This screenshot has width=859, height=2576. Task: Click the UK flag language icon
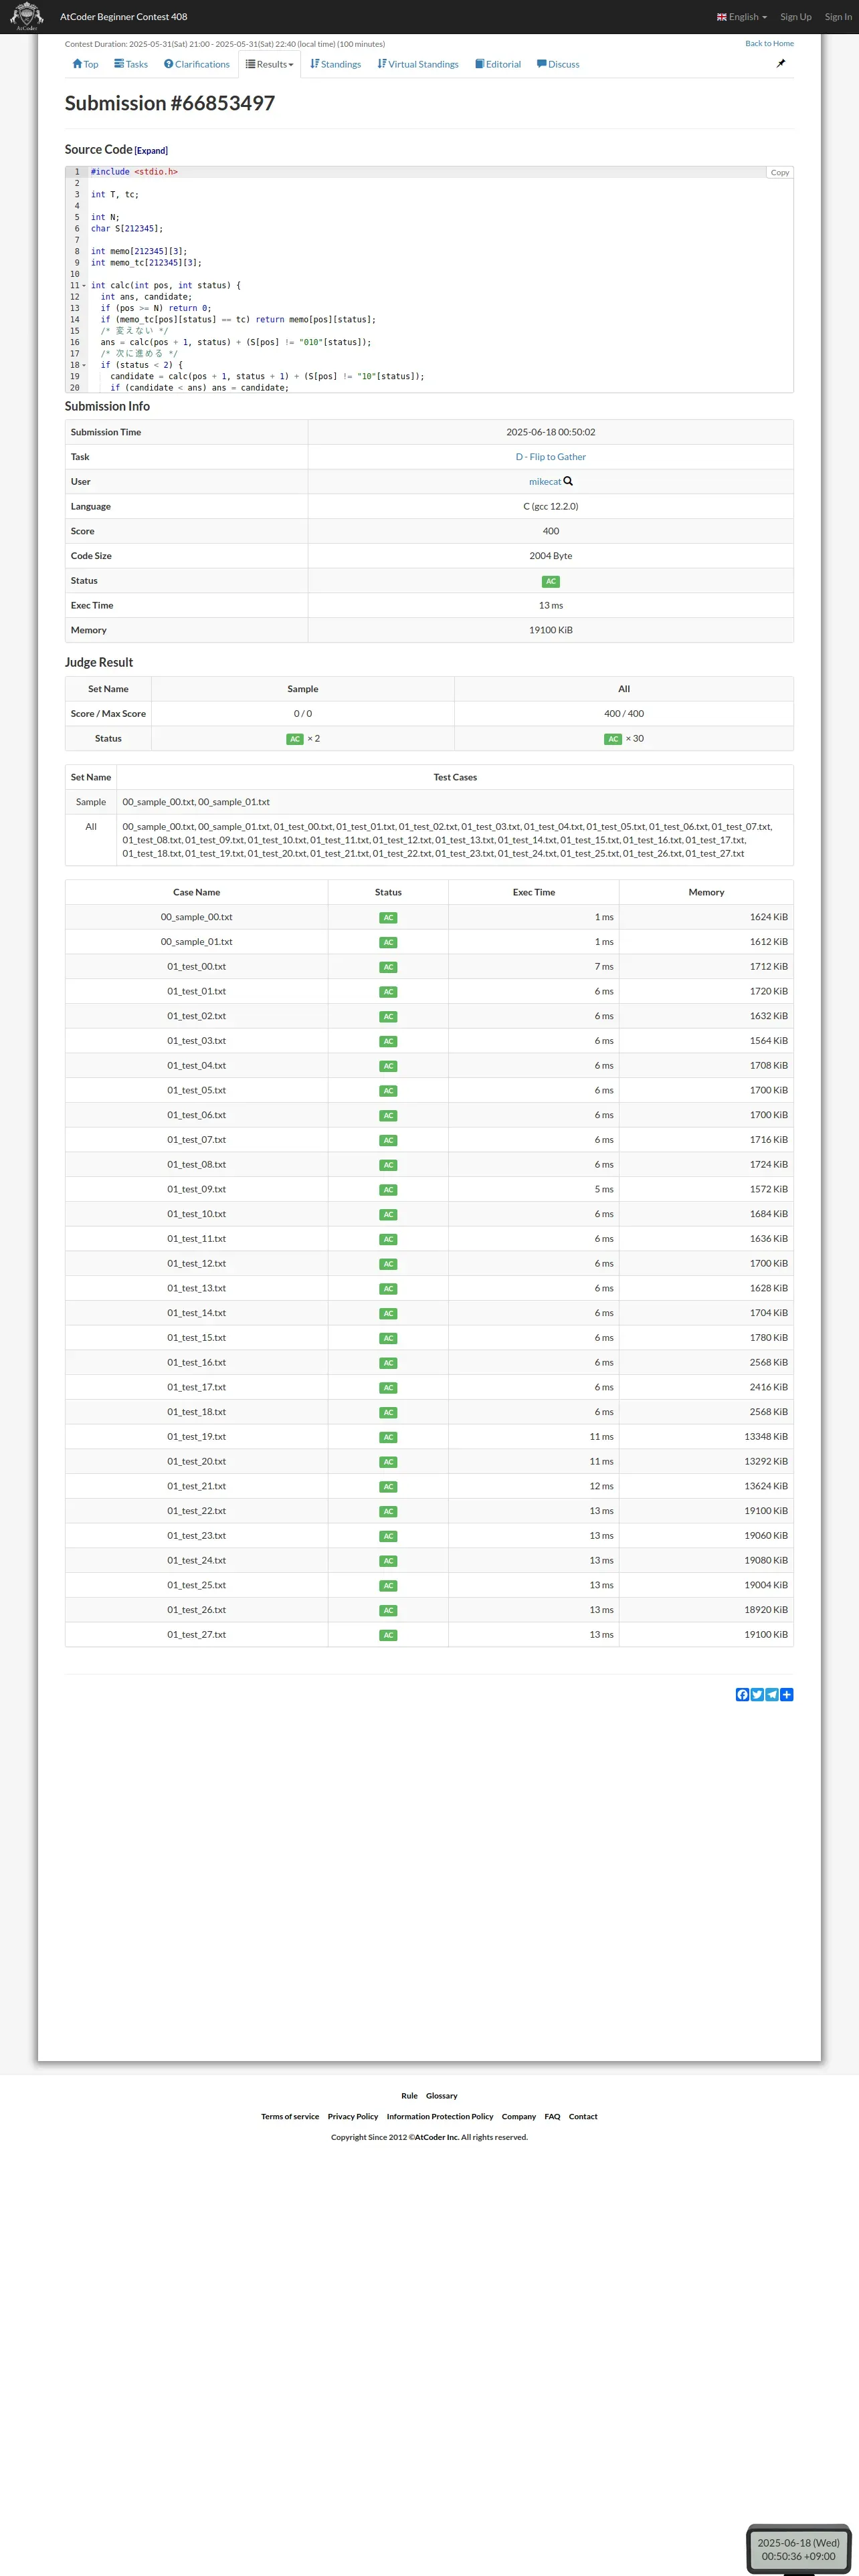[722, 17]
